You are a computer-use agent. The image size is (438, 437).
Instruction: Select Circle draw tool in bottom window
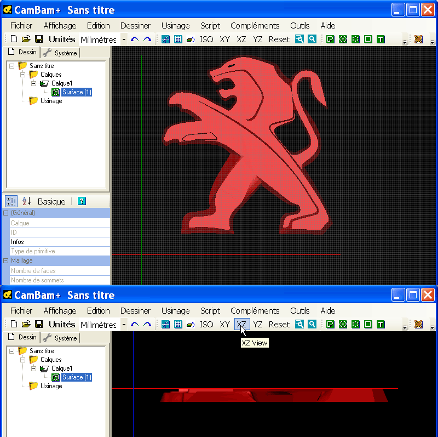pos(343,324)
